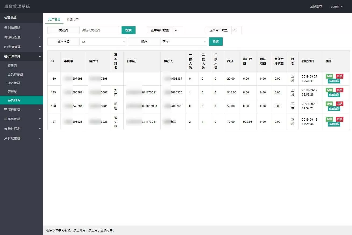Click the 后台管理系统 title
352x235 pixels.
tap(17, 6)
